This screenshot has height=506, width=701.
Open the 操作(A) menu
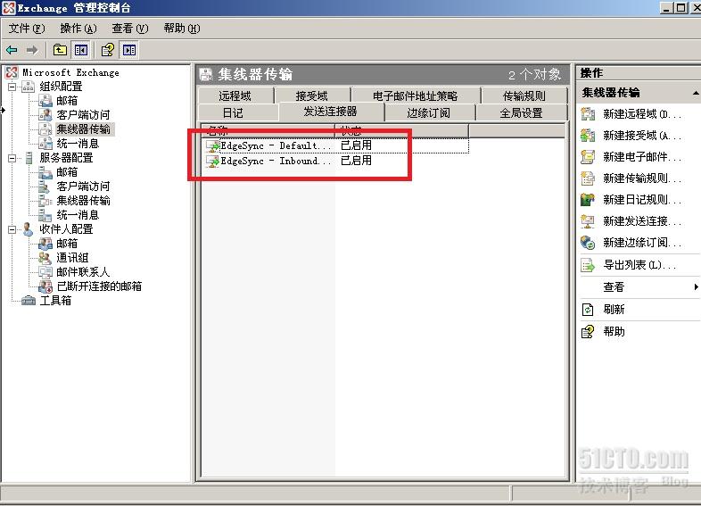pyautogui.click(x=78, y=29)
